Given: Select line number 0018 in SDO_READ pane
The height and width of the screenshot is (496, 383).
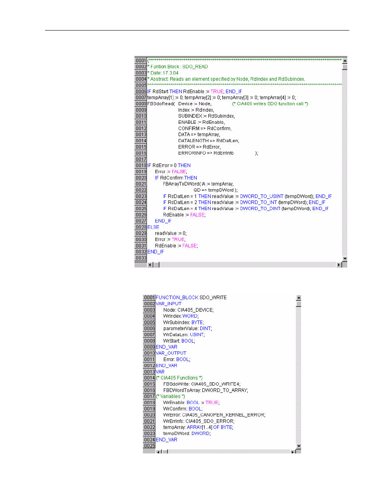Looking at the screenshot, I should tap(141, 165).
